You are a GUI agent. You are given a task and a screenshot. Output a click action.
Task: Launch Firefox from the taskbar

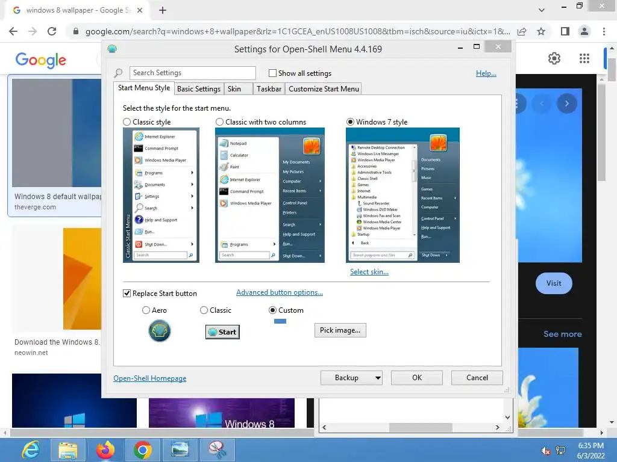click(x=105, y=450)
